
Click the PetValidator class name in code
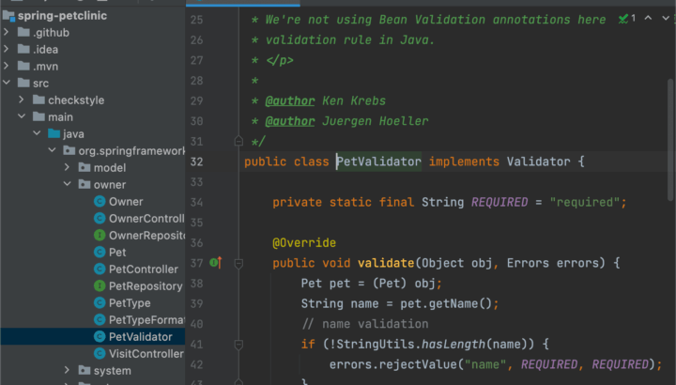pyautogui.click(x=378, y=162)
